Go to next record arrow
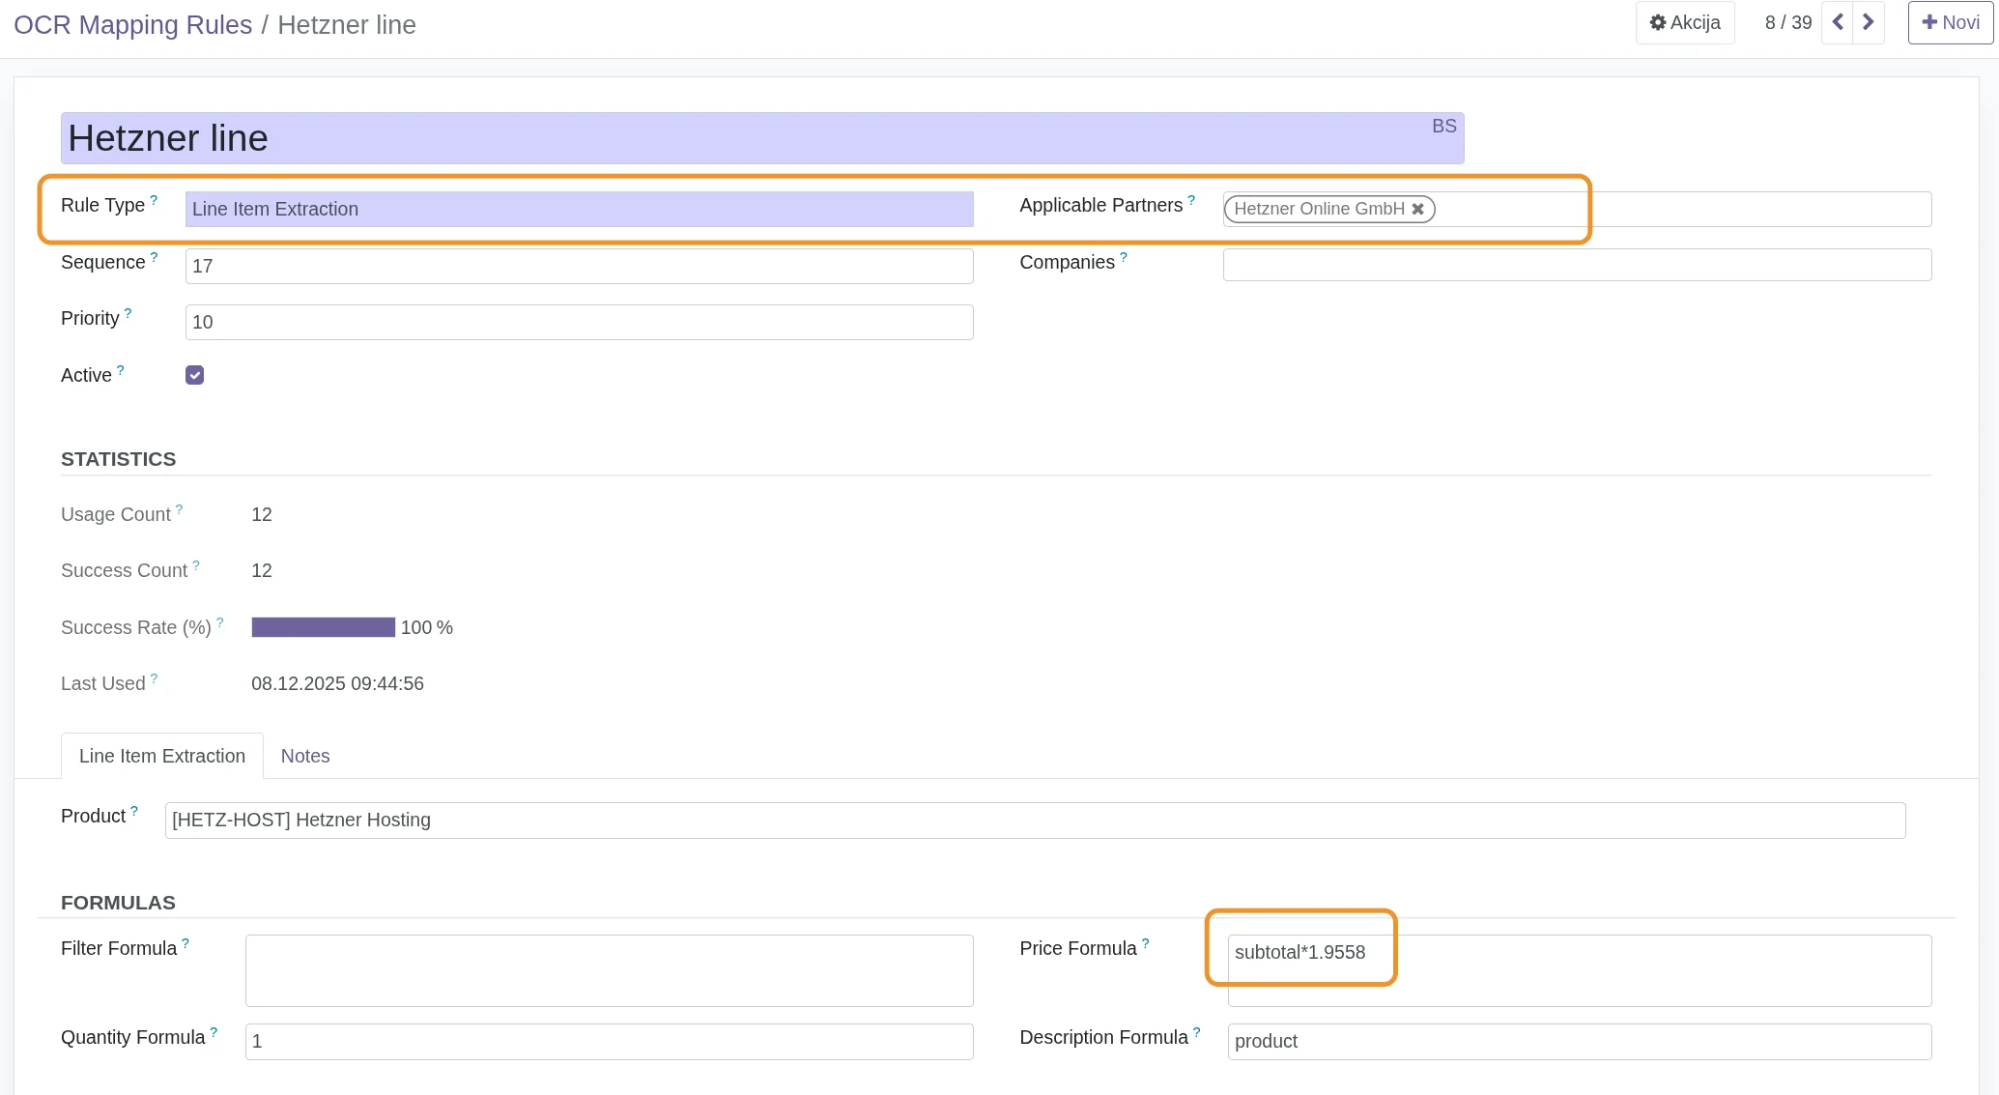1999x1095 pixels. pos(1869,22)
